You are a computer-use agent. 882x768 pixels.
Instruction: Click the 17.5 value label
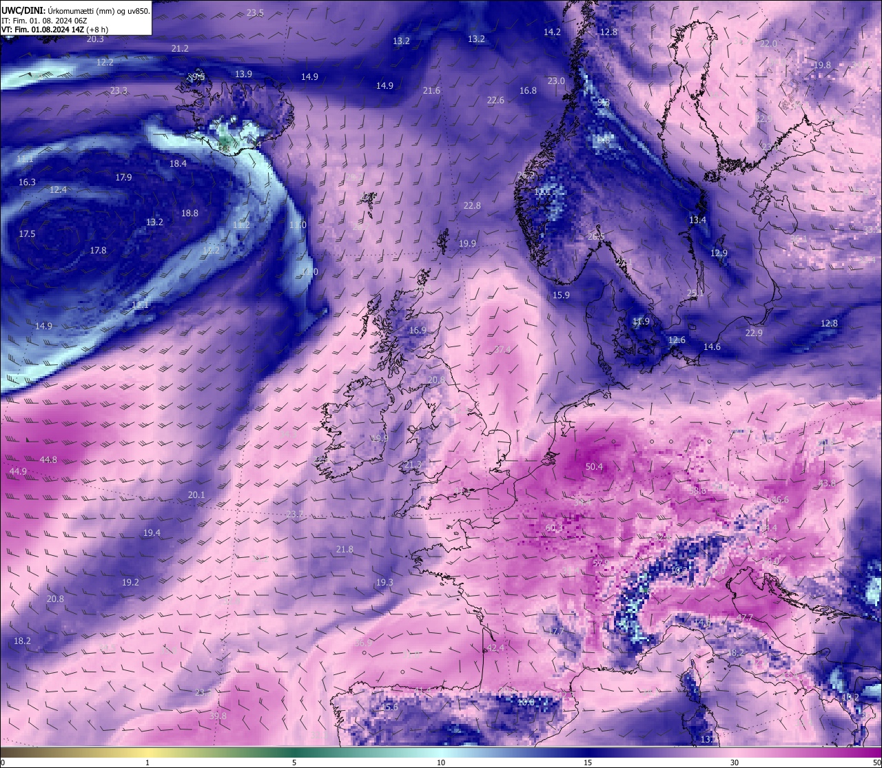(x=27, y=234)
